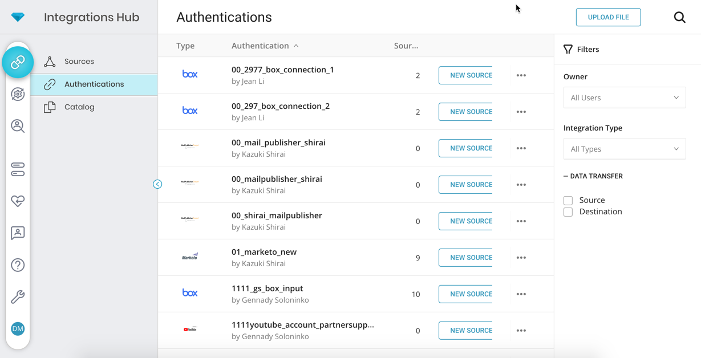Open the audience search icon in sidebar
This screenshot has width=701, height=358.
(x=18, y=126)
